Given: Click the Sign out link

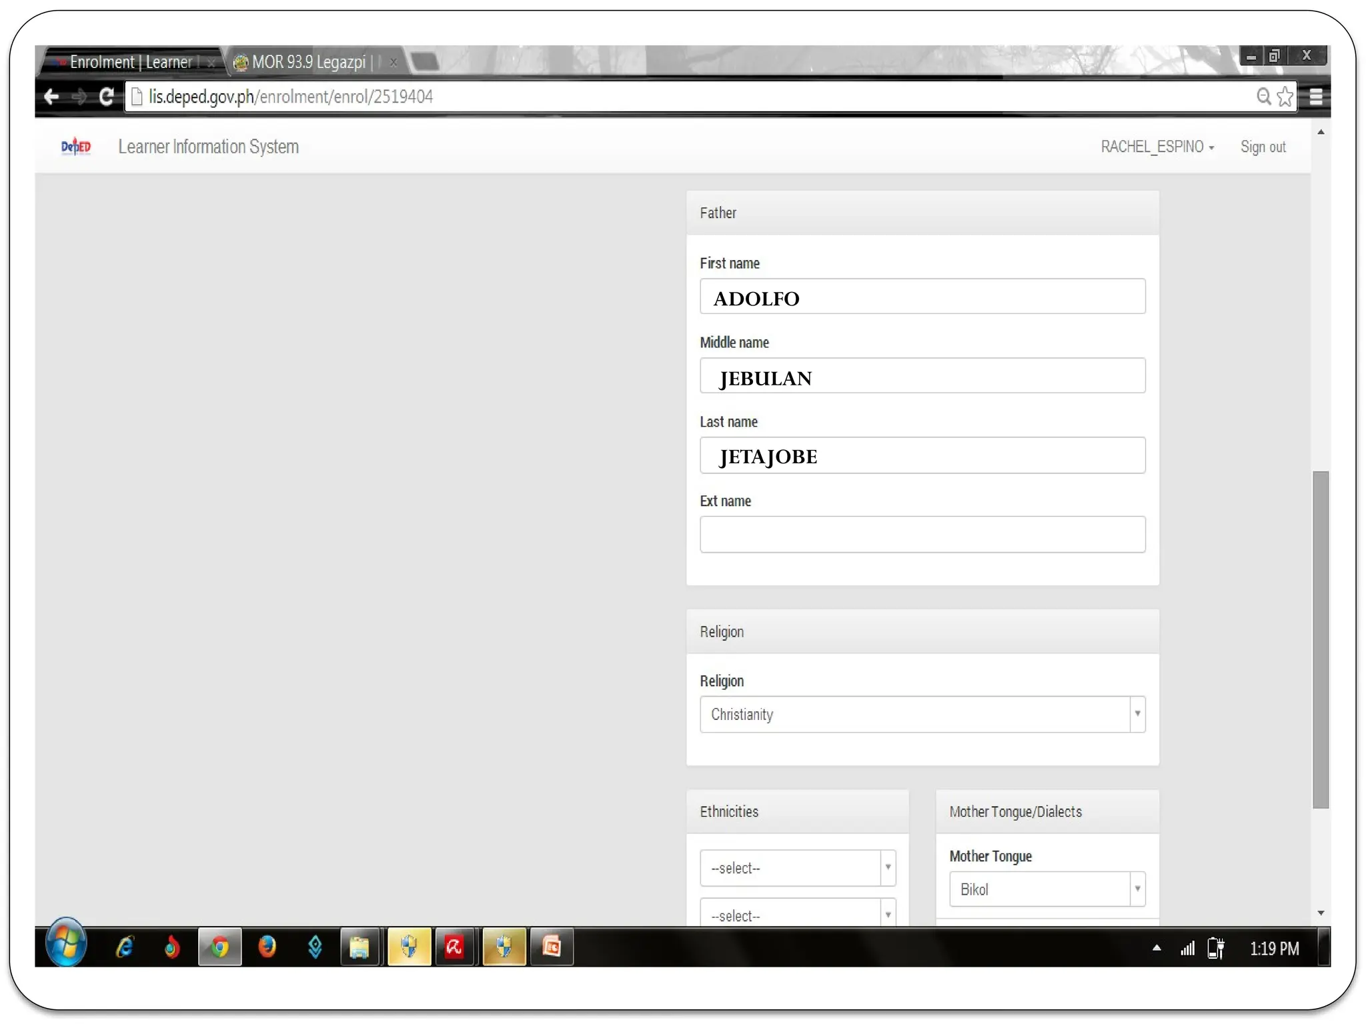Looking at the screenshot, I should pos(1263,147).
